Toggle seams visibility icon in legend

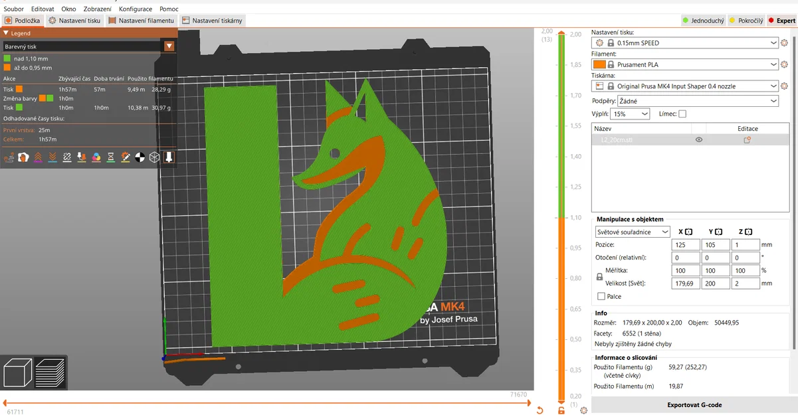coord(67,157)
